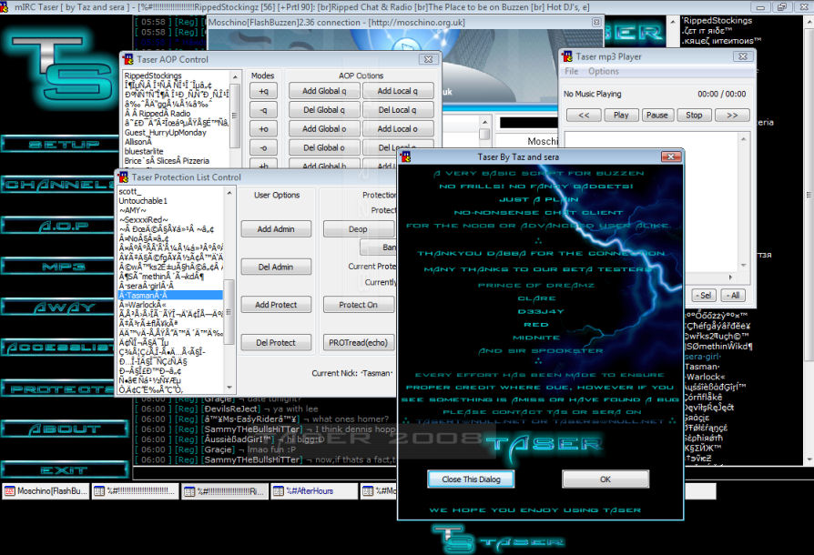Screen dimensions: 814x555
Task: Skip to previous track with << button
Action: tap(584, 116)
